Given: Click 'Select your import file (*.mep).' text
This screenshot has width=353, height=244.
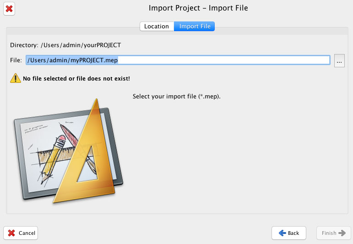Looking at the screenshot, I should tap(177, 96).
